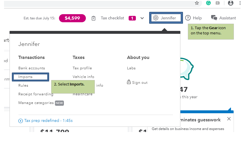
Task: Play the Tax prep redefined video
Action: (x=21, y=121)
